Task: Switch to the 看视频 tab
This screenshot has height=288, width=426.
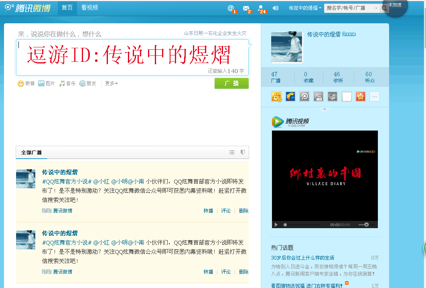Action: [x=90, y=8]
